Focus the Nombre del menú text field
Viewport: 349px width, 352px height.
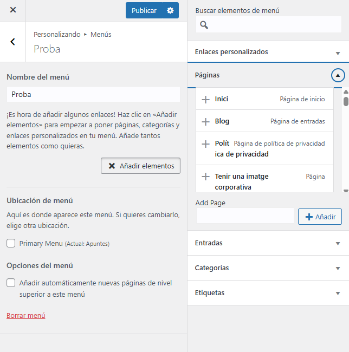[x=93, y=94]
